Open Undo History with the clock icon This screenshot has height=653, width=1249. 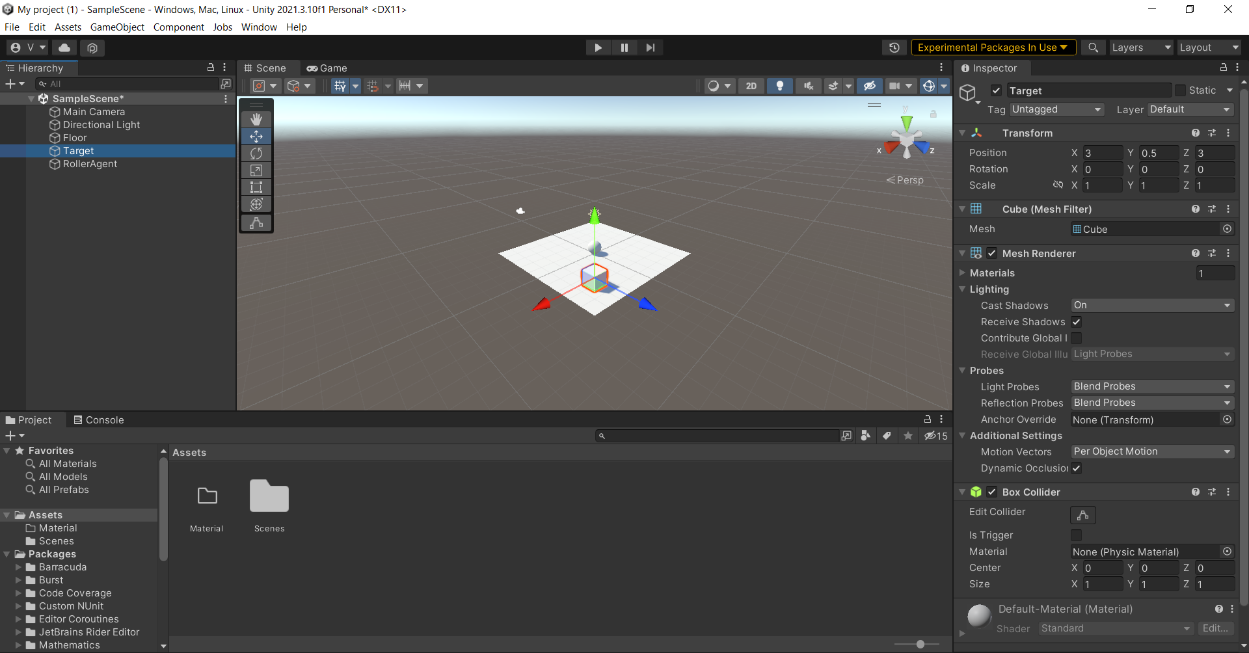[894, 47]
